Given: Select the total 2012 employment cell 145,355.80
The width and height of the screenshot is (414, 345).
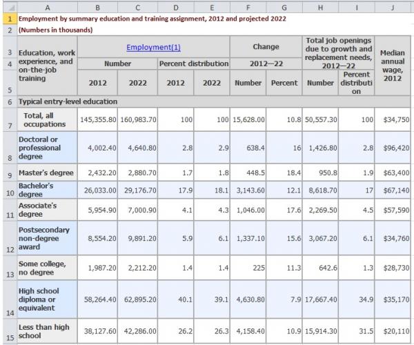Looking at the screenshot, I should pos(97,119).
